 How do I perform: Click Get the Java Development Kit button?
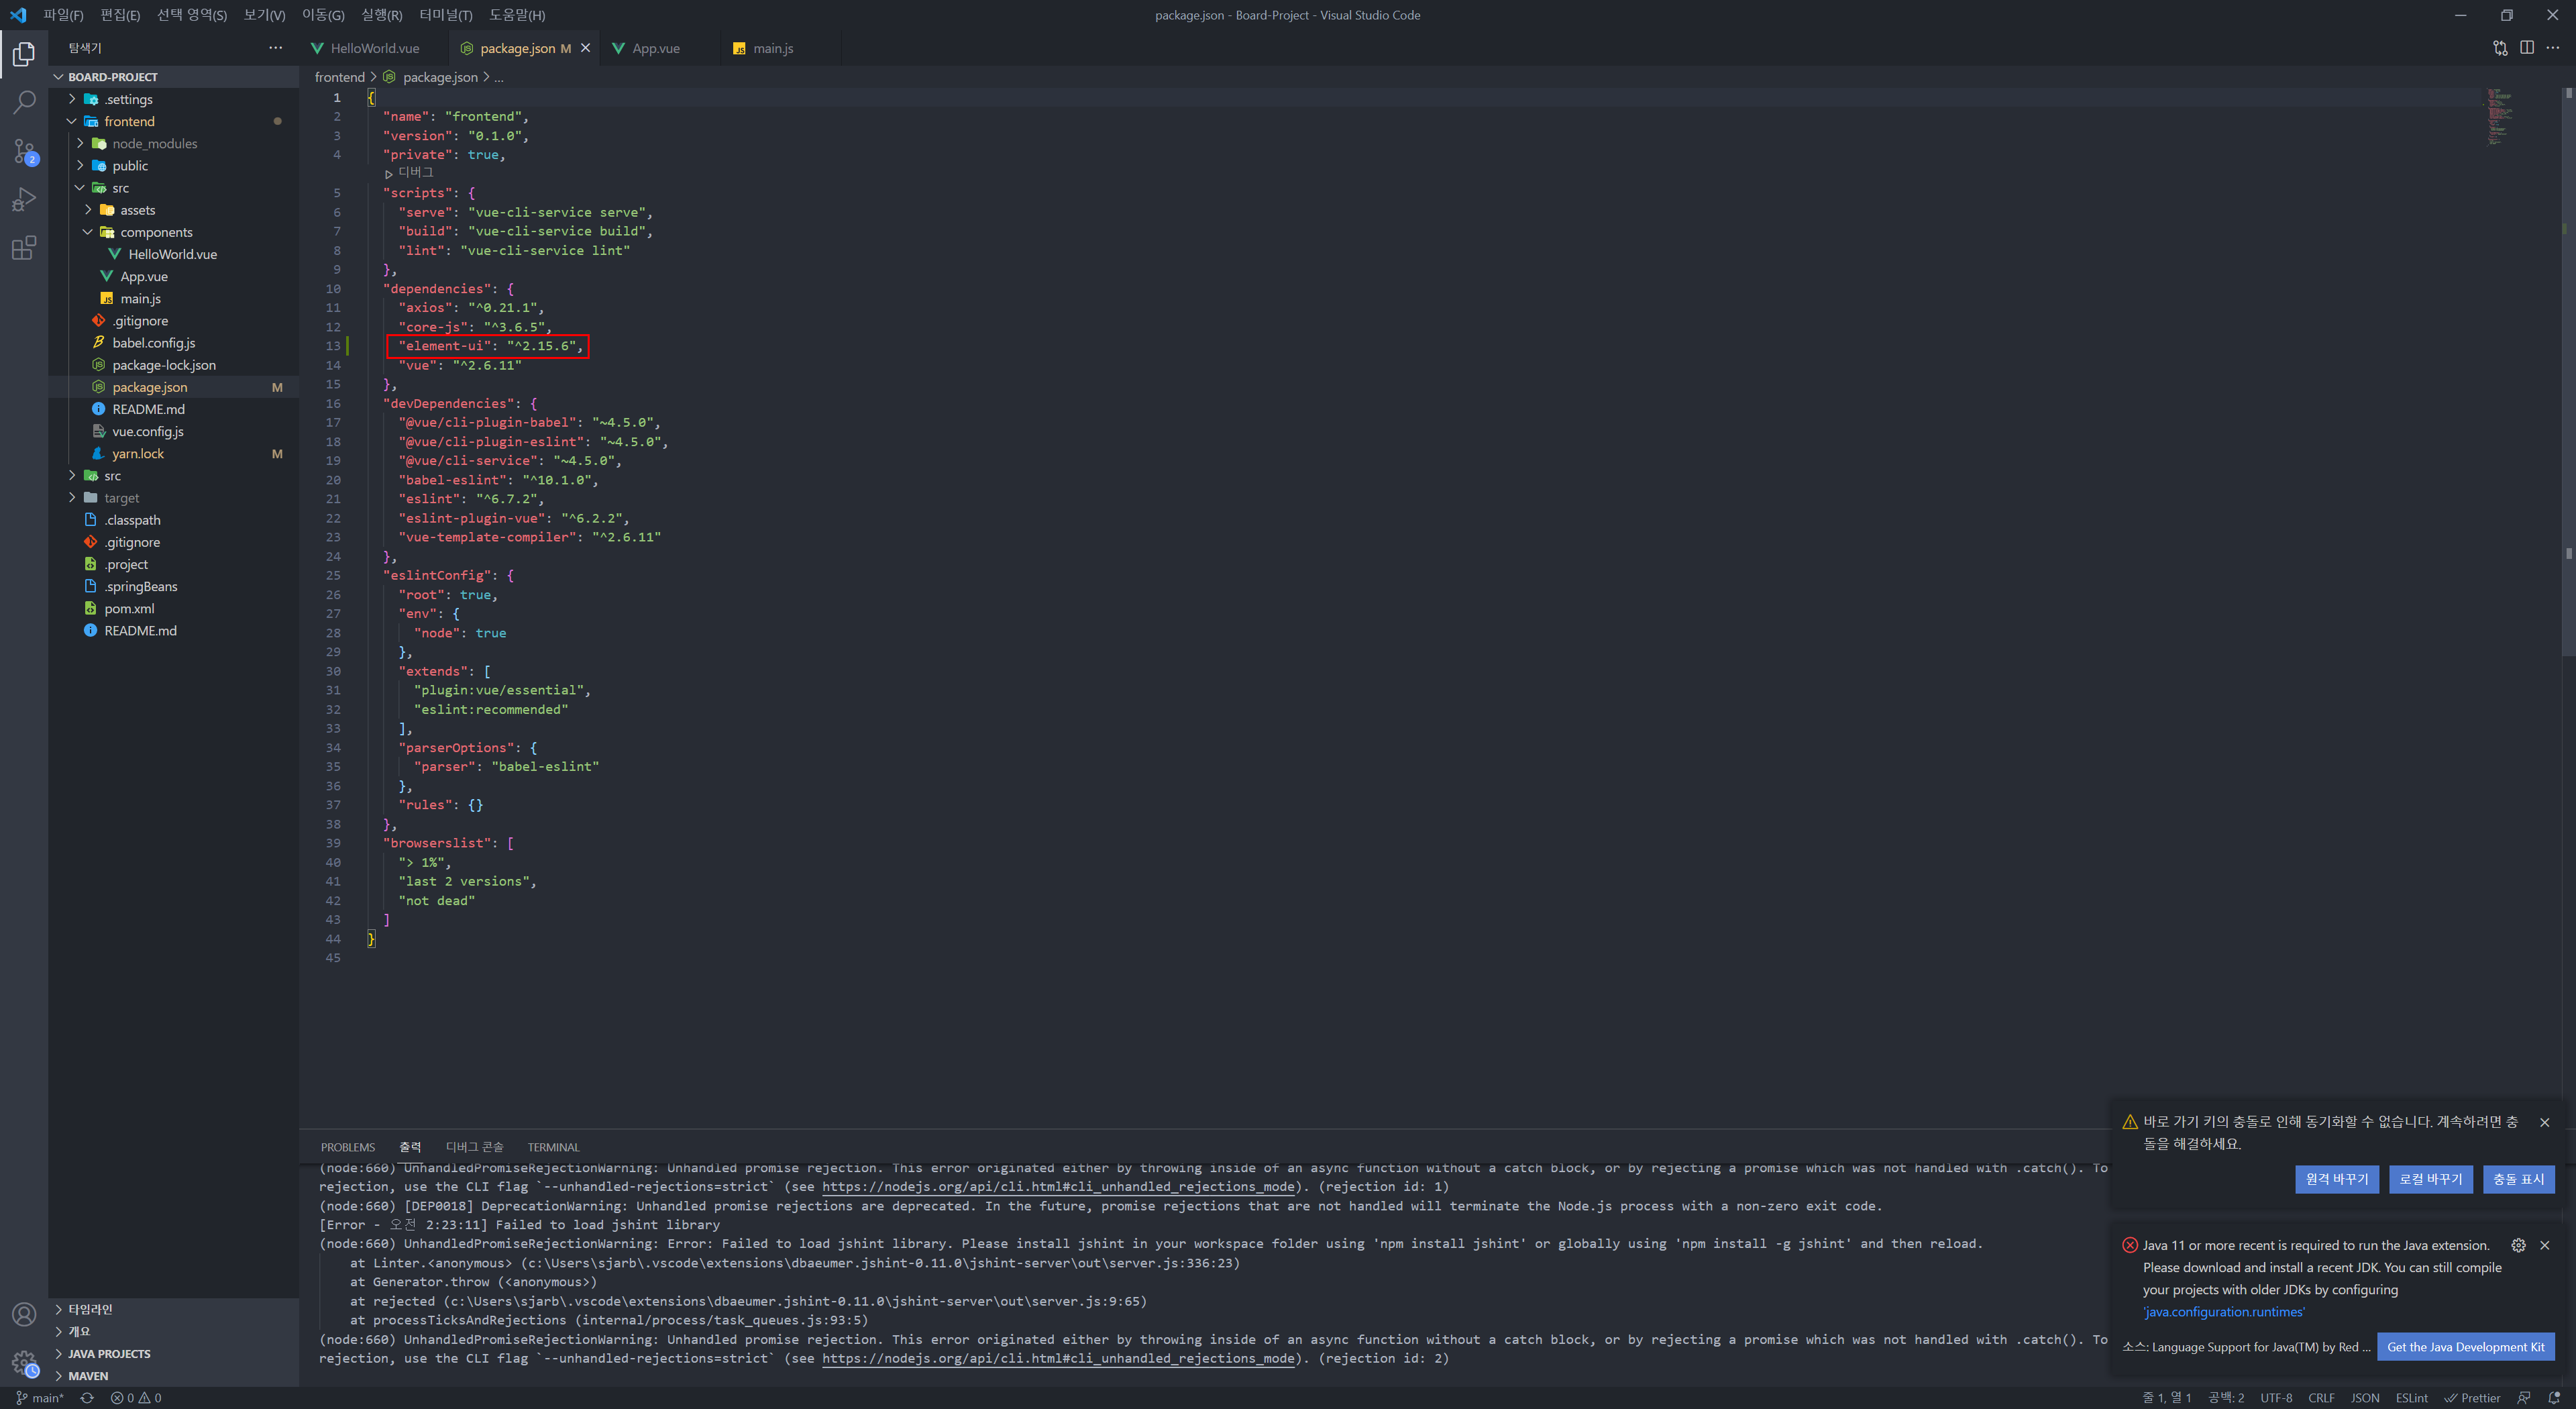point(2465,1346)
